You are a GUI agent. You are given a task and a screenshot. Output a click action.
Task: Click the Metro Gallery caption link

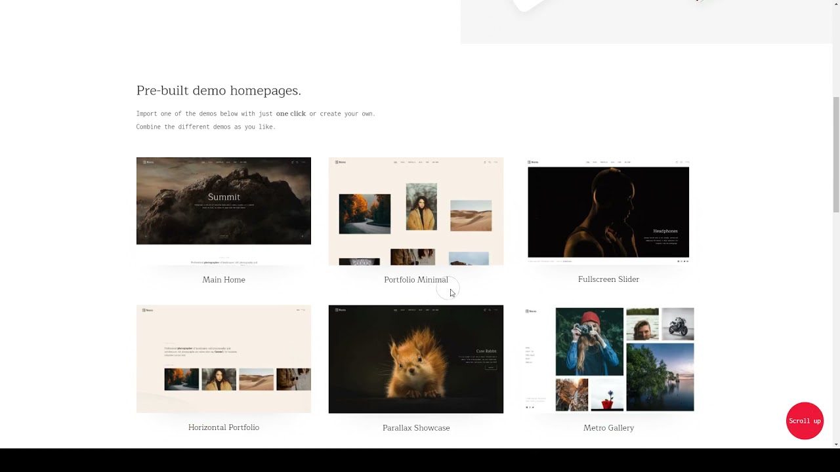click(x=608, y=428)
